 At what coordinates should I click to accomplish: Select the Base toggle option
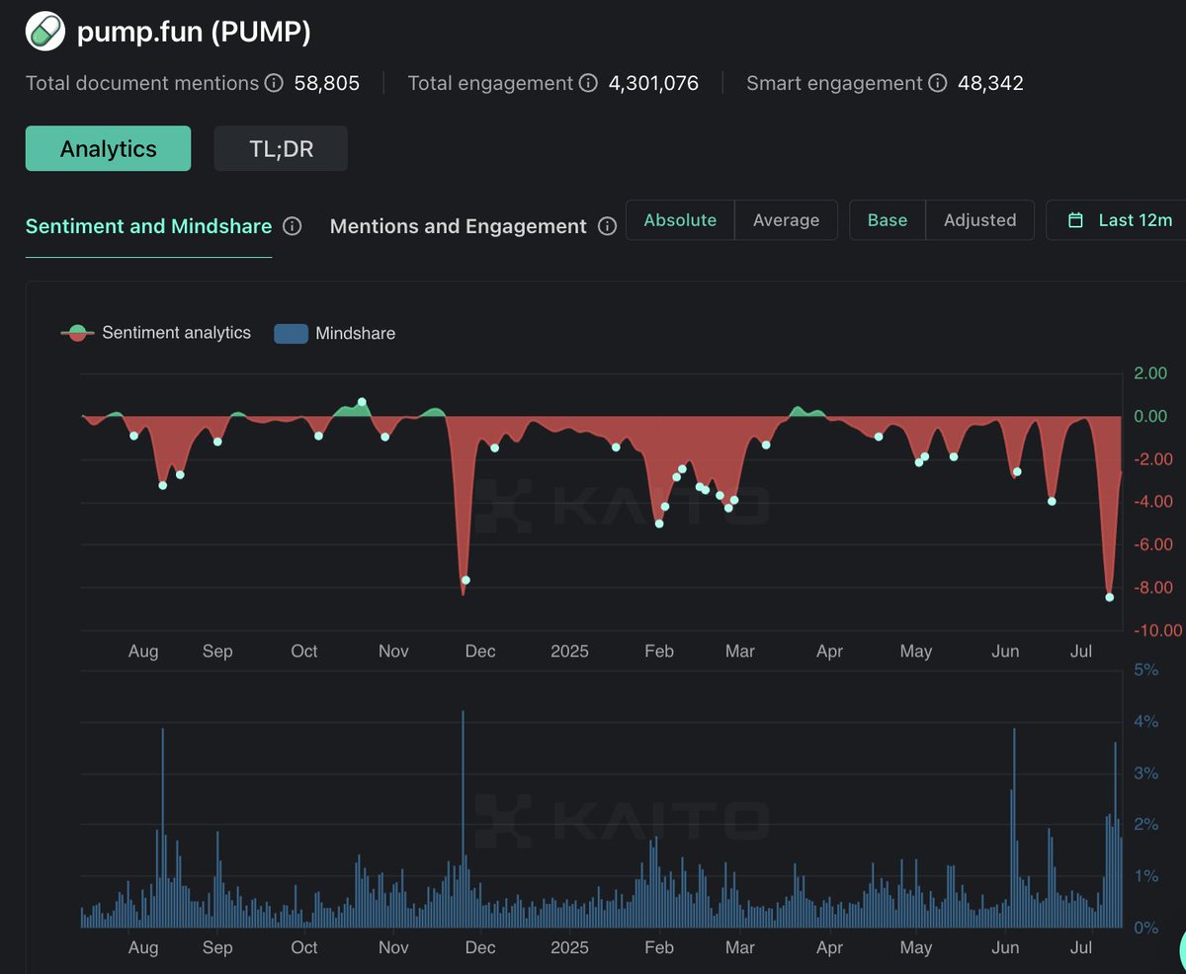pyautogui.click(x=887, y=220)
